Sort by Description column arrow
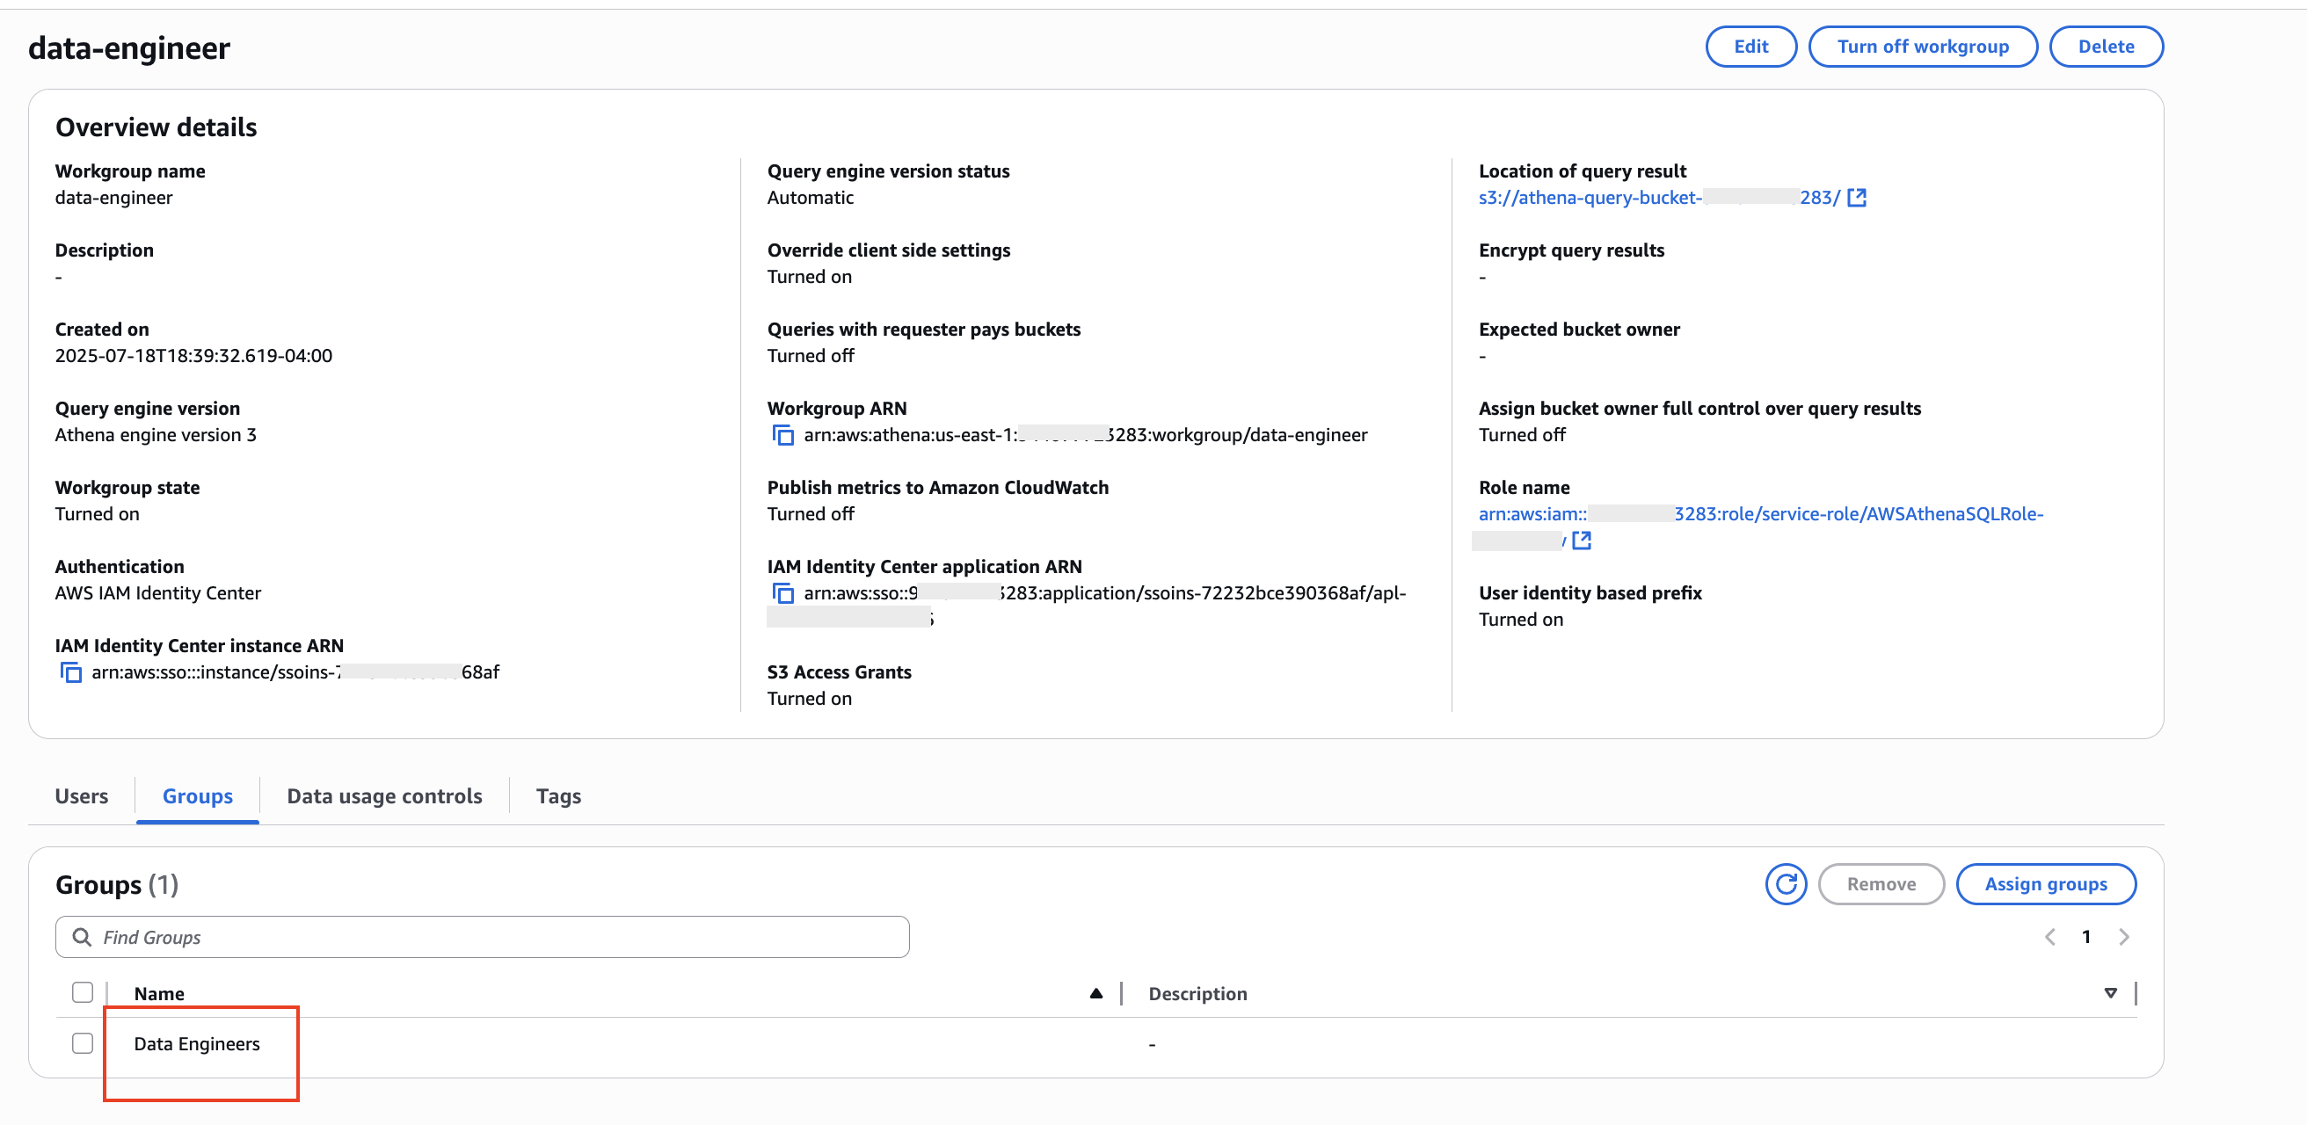 pyautogui.click(x=2110, y=993)
